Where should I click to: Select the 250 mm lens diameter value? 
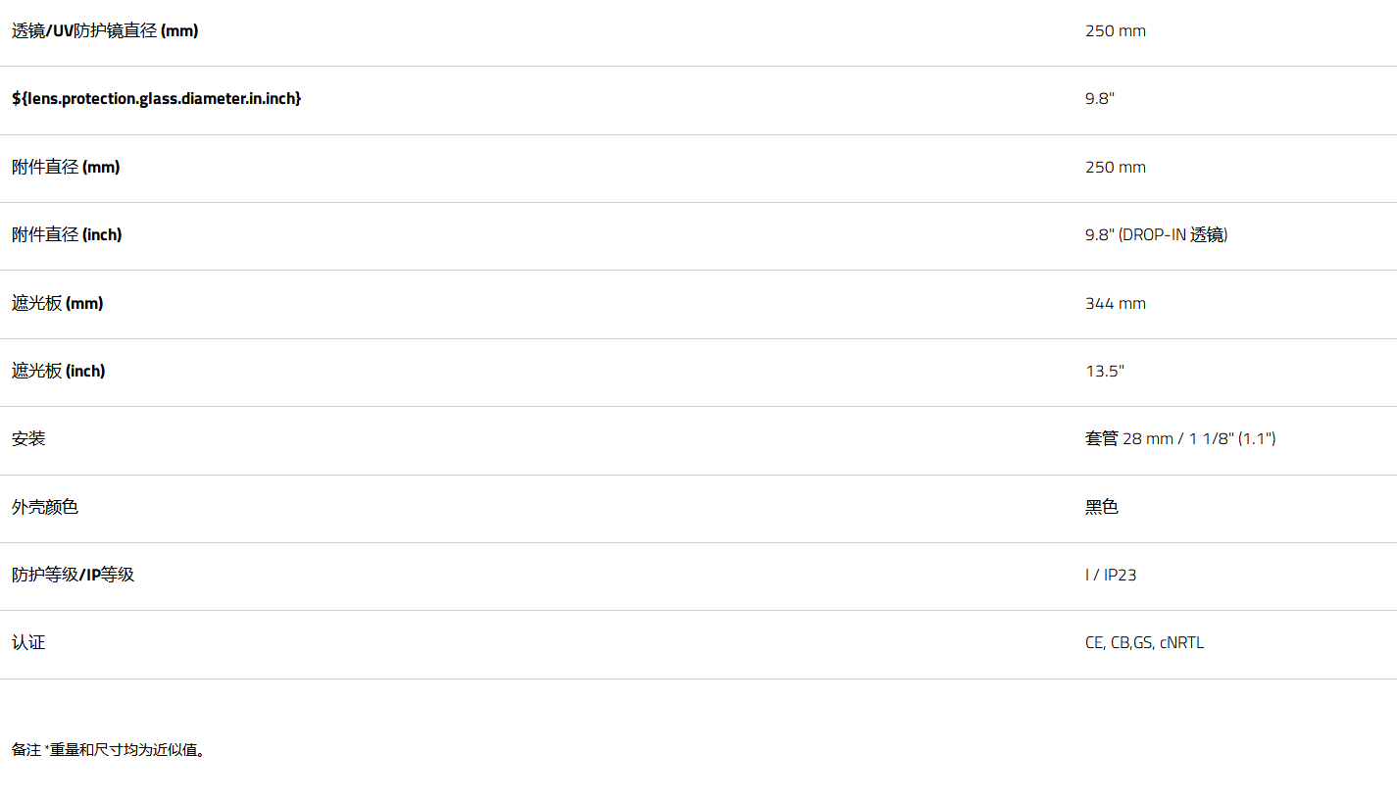tap(1116, 30)
